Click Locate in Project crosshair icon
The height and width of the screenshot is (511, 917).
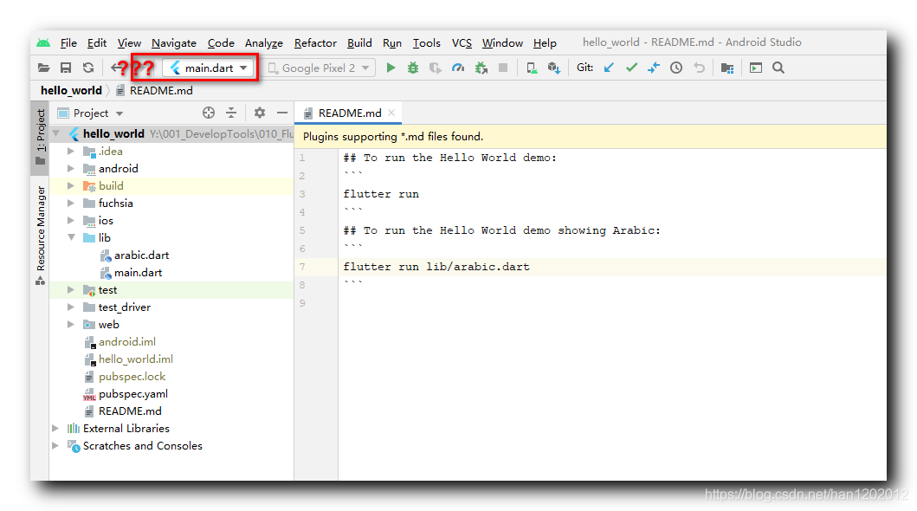[209, 113]
